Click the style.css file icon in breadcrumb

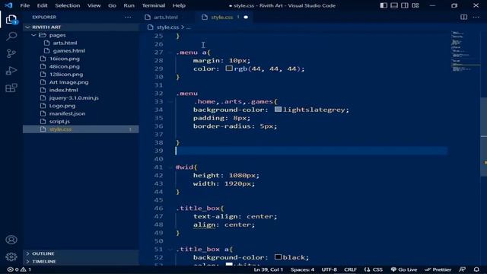(x=151, y=27)
